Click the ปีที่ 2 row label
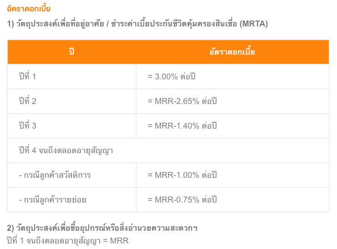Screen dimensions: 337x249 pos(27,101)
